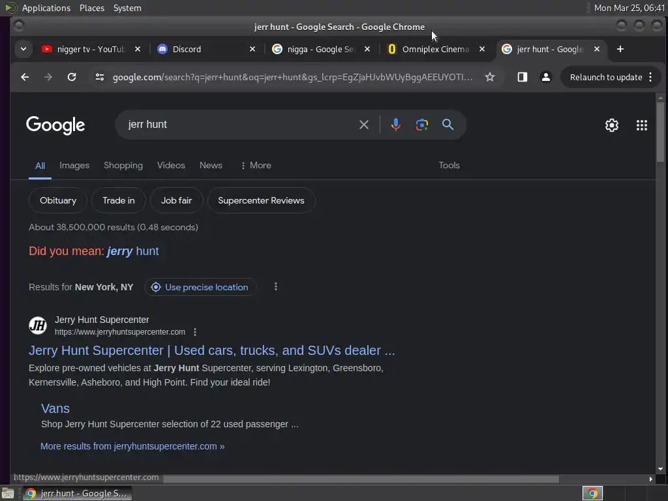Image resolution: width=668 pixels, height=501 pixels.
Task: Select the All results tab
Action: (40, 166)
